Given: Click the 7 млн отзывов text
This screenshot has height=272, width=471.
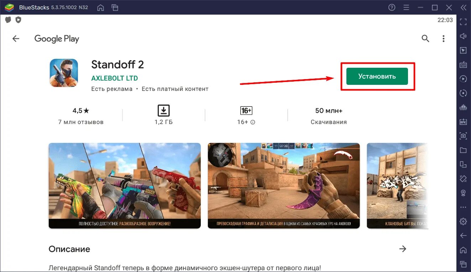Looking at the screenshot, I should point(81,122).
